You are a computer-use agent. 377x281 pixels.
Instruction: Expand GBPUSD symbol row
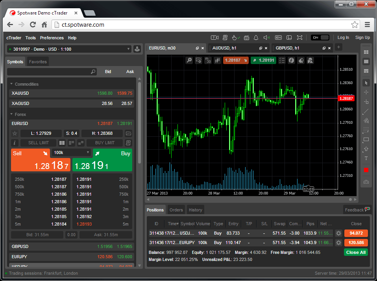tap(71, 247)
